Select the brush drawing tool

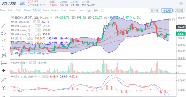click(4, 41)
